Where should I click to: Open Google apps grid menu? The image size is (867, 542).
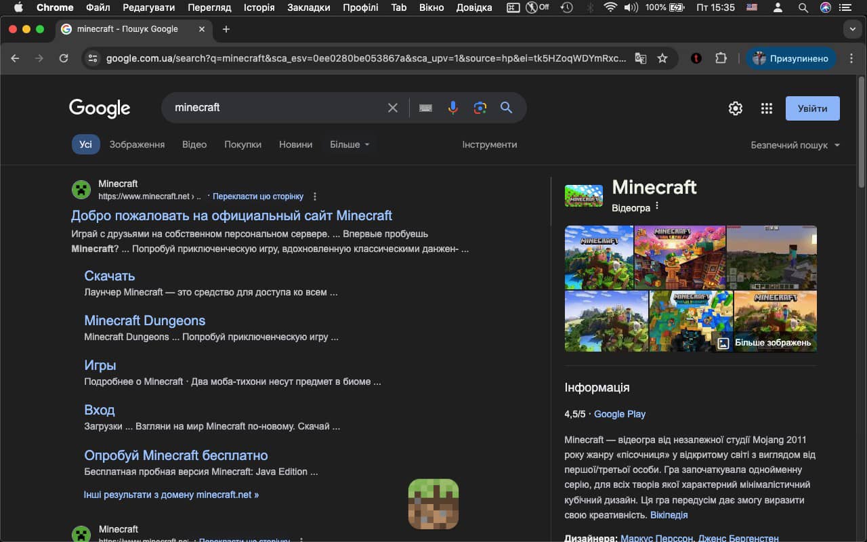(x=767, y=108)
